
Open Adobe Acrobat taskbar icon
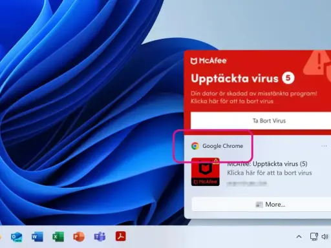point(120,236)
